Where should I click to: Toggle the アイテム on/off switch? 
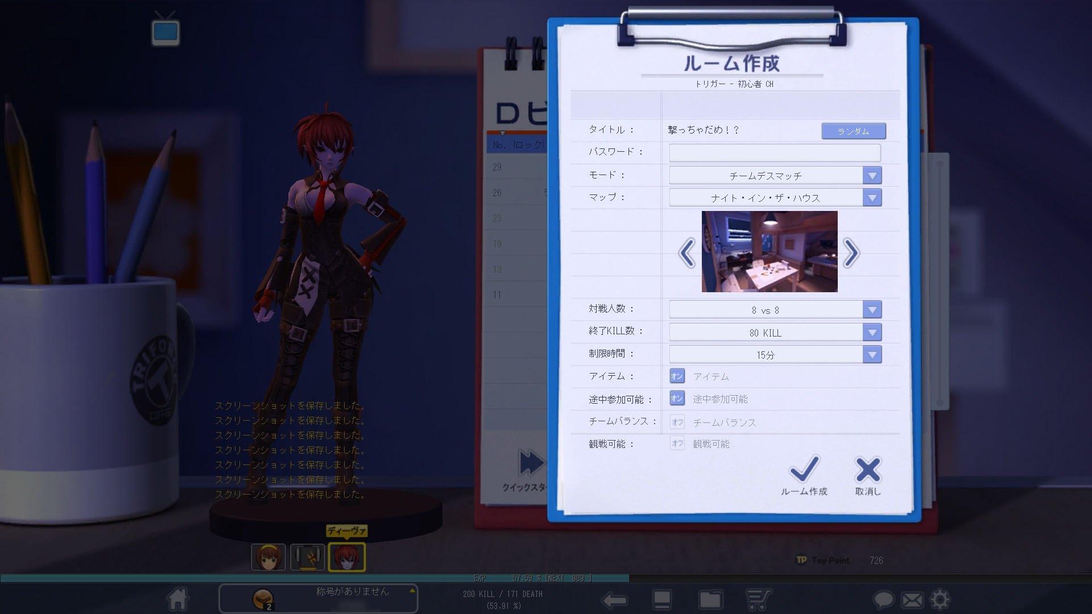pyautogui.click(x=677, y=376)
